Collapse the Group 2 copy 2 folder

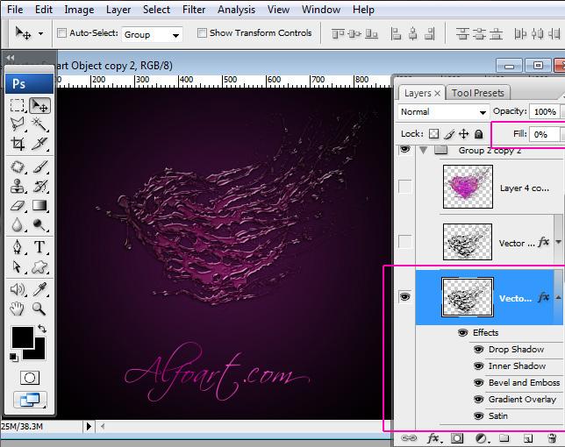[424, 150]
